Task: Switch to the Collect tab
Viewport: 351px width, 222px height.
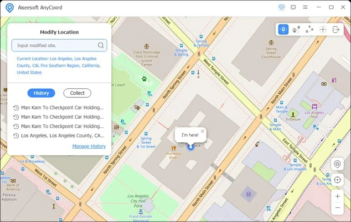Action: [x=77, y=93]
